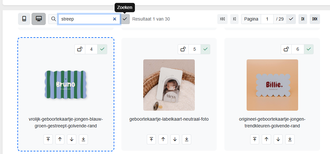Open the Bruno striped card thumbnail

[66, 85]
